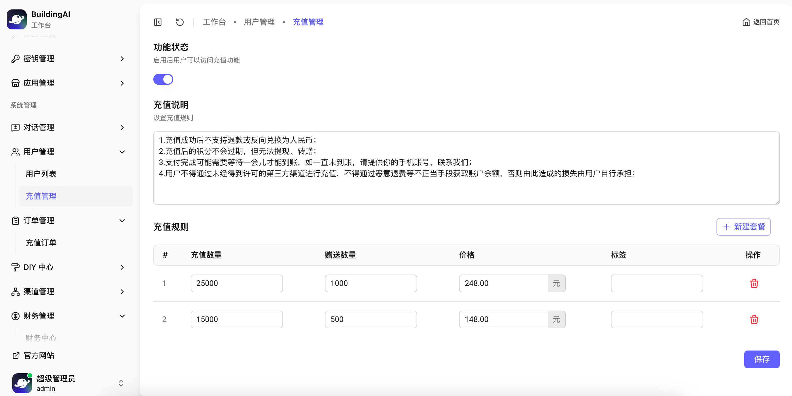Screen dimensions: 792x396
Task: Open 官方网站 external link icon
Action: point(16,355)
